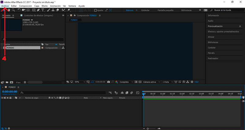Expand hidden panels arrow beside Controles de efectos

click(63, 16)
